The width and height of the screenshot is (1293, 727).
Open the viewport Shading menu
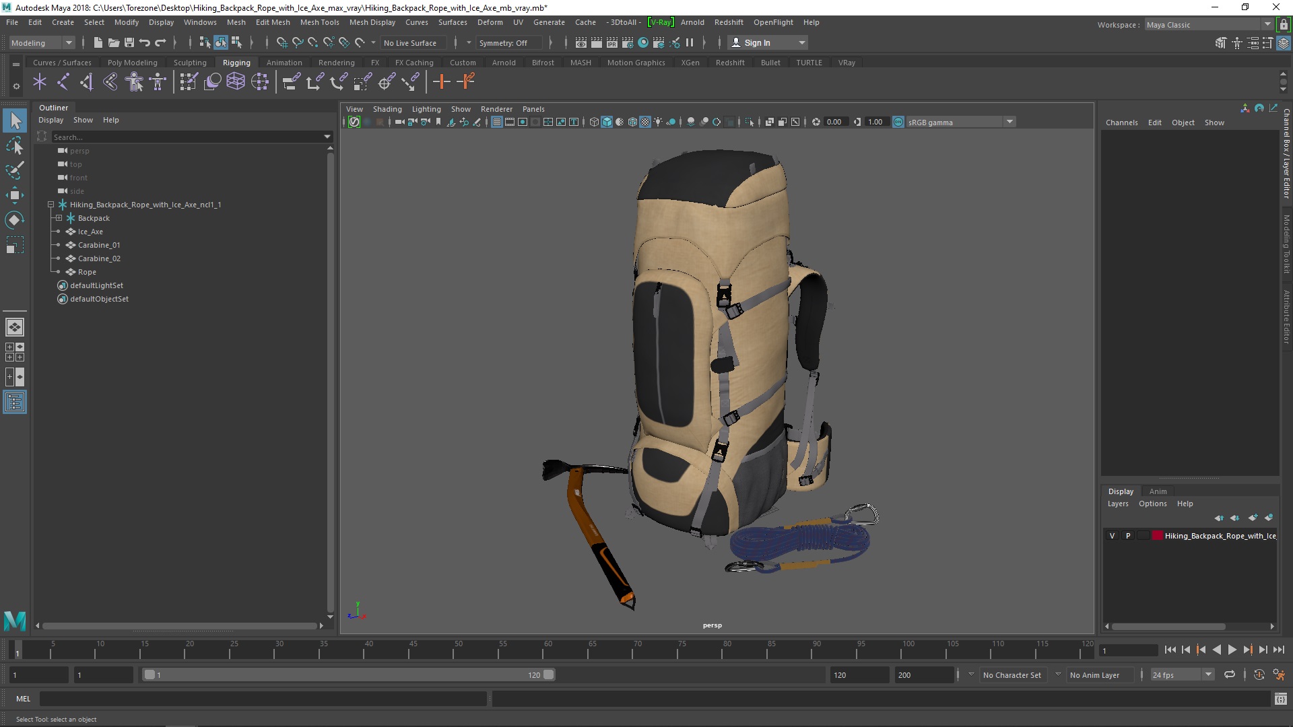coord(387,109)
